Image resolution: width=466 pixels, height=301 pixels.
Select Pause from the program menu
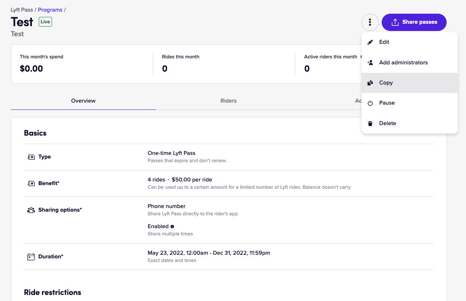(410, 103)
